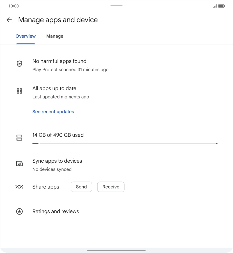Tap 14 GB of 490 GB used
Image resolution: width=233 pixels, height=253 pixels.
coord(58,135)
